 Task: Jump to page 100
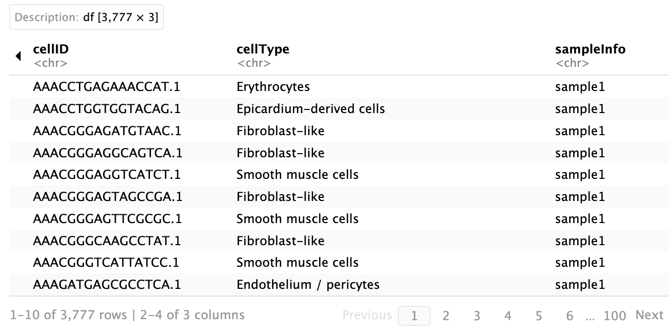coord(615,315)
